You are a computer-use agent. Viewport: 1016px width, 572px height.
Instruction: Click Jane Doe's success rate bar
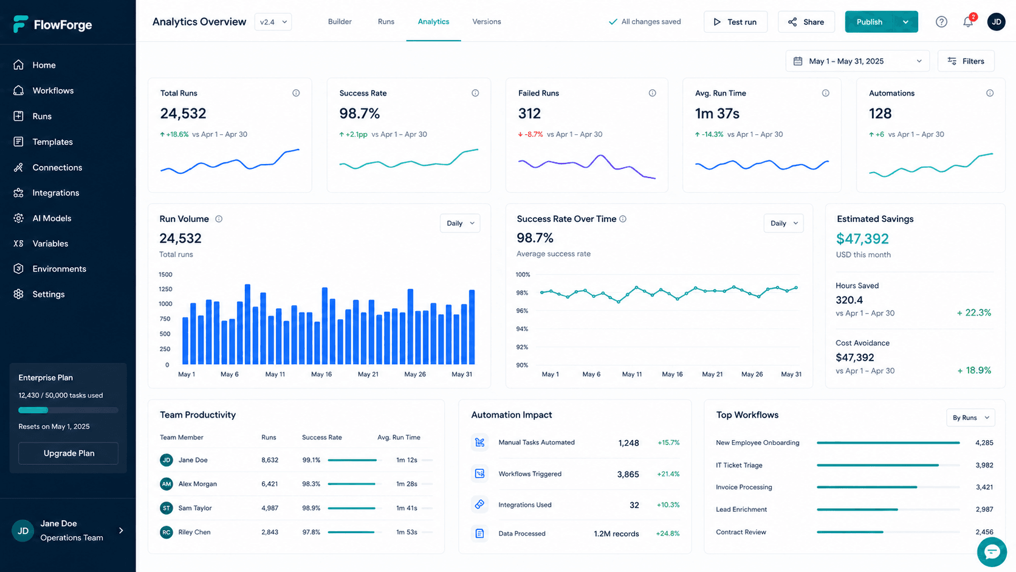[352, 460]
